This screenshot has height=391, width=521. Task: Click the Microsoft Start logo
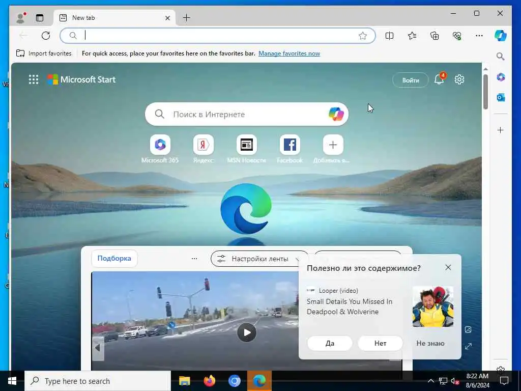point(81,79)
